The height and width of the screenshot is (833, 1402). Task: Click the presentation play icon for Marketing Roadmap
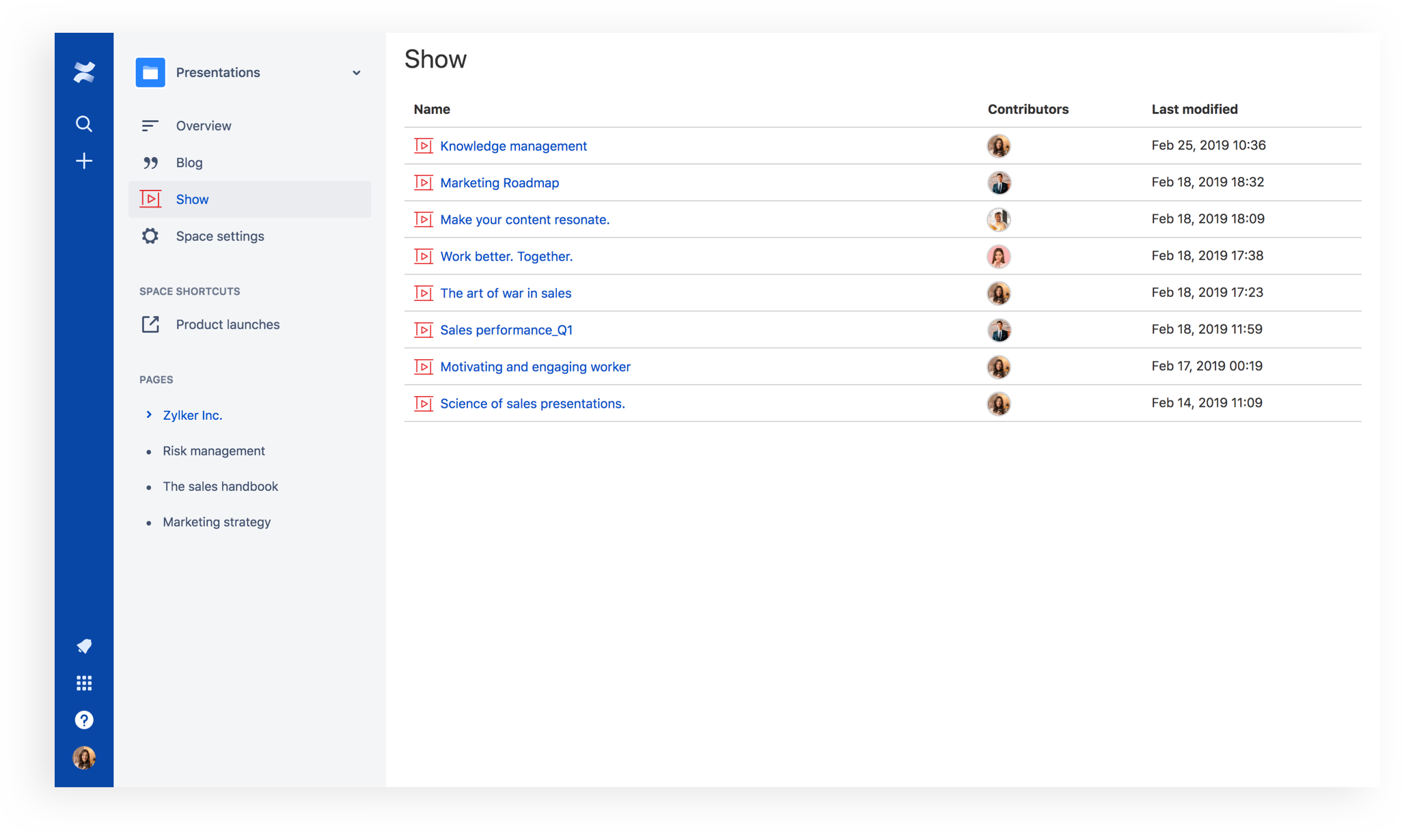423,182
